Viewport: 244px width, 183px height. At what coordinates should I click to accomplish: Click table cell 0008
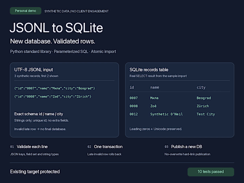(x=134, y=106)
